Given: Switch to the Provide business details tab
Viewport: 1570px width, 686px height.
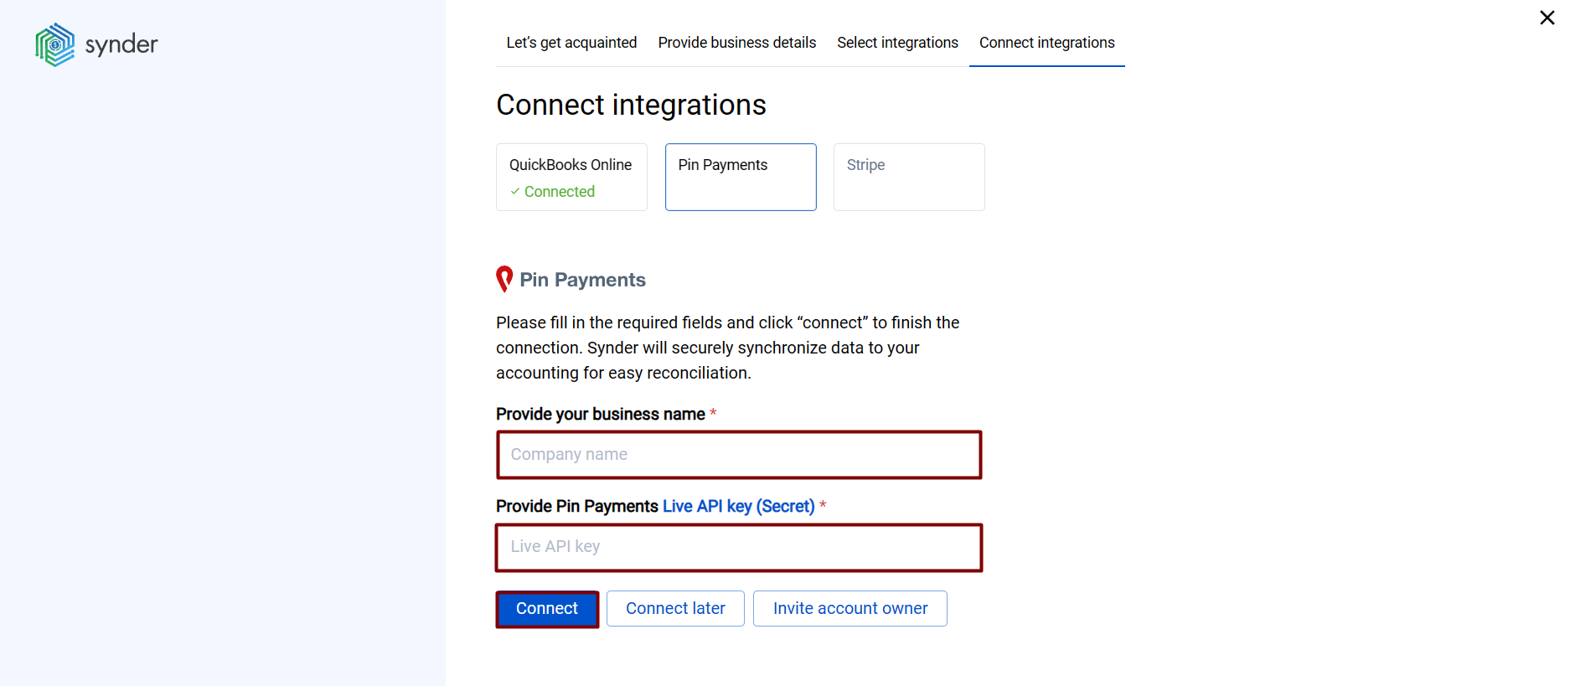Looking at the screenshot, I should click(736, 42).
